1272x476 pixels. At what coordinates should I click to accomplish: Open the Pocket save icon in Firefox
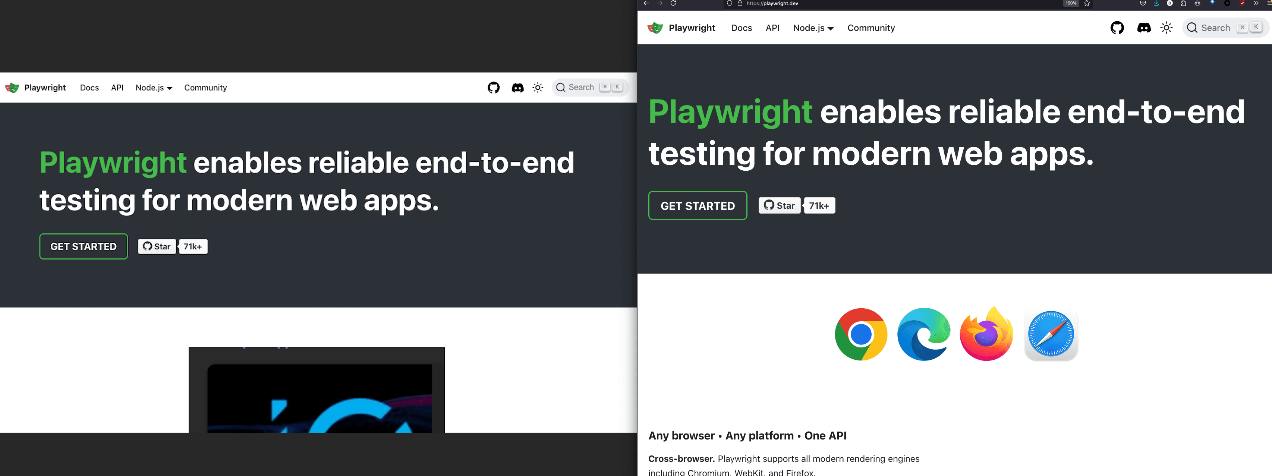(1143, 3)
